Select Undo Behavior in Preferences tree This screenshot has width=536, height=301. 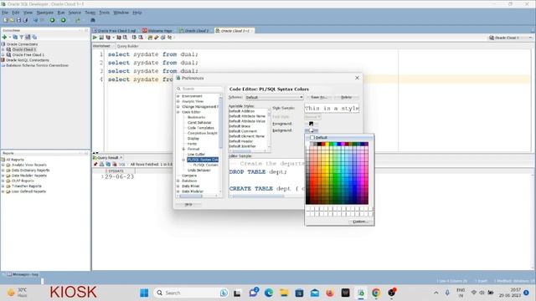click(199, 171)
